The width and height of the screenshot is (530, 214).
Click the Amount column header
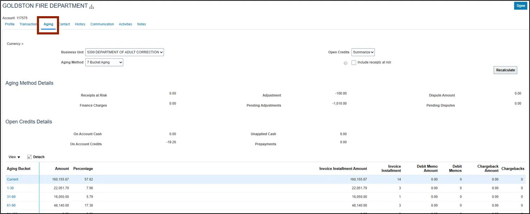(62, 169)
